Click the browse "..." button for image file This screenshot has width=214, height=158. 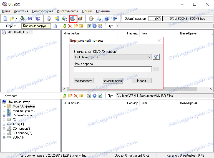156,69
